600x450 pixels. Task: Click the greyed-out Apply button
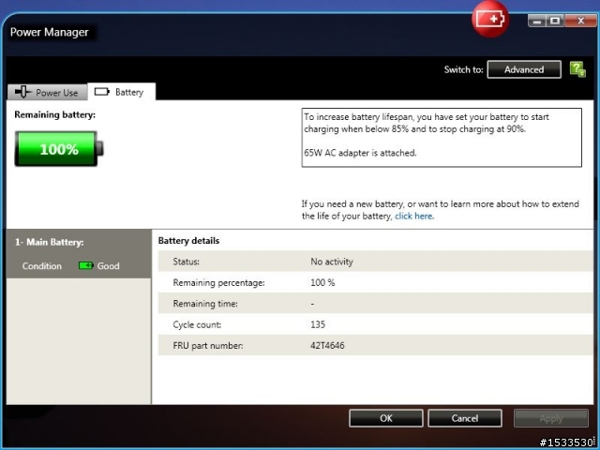(x=551, y=418)
